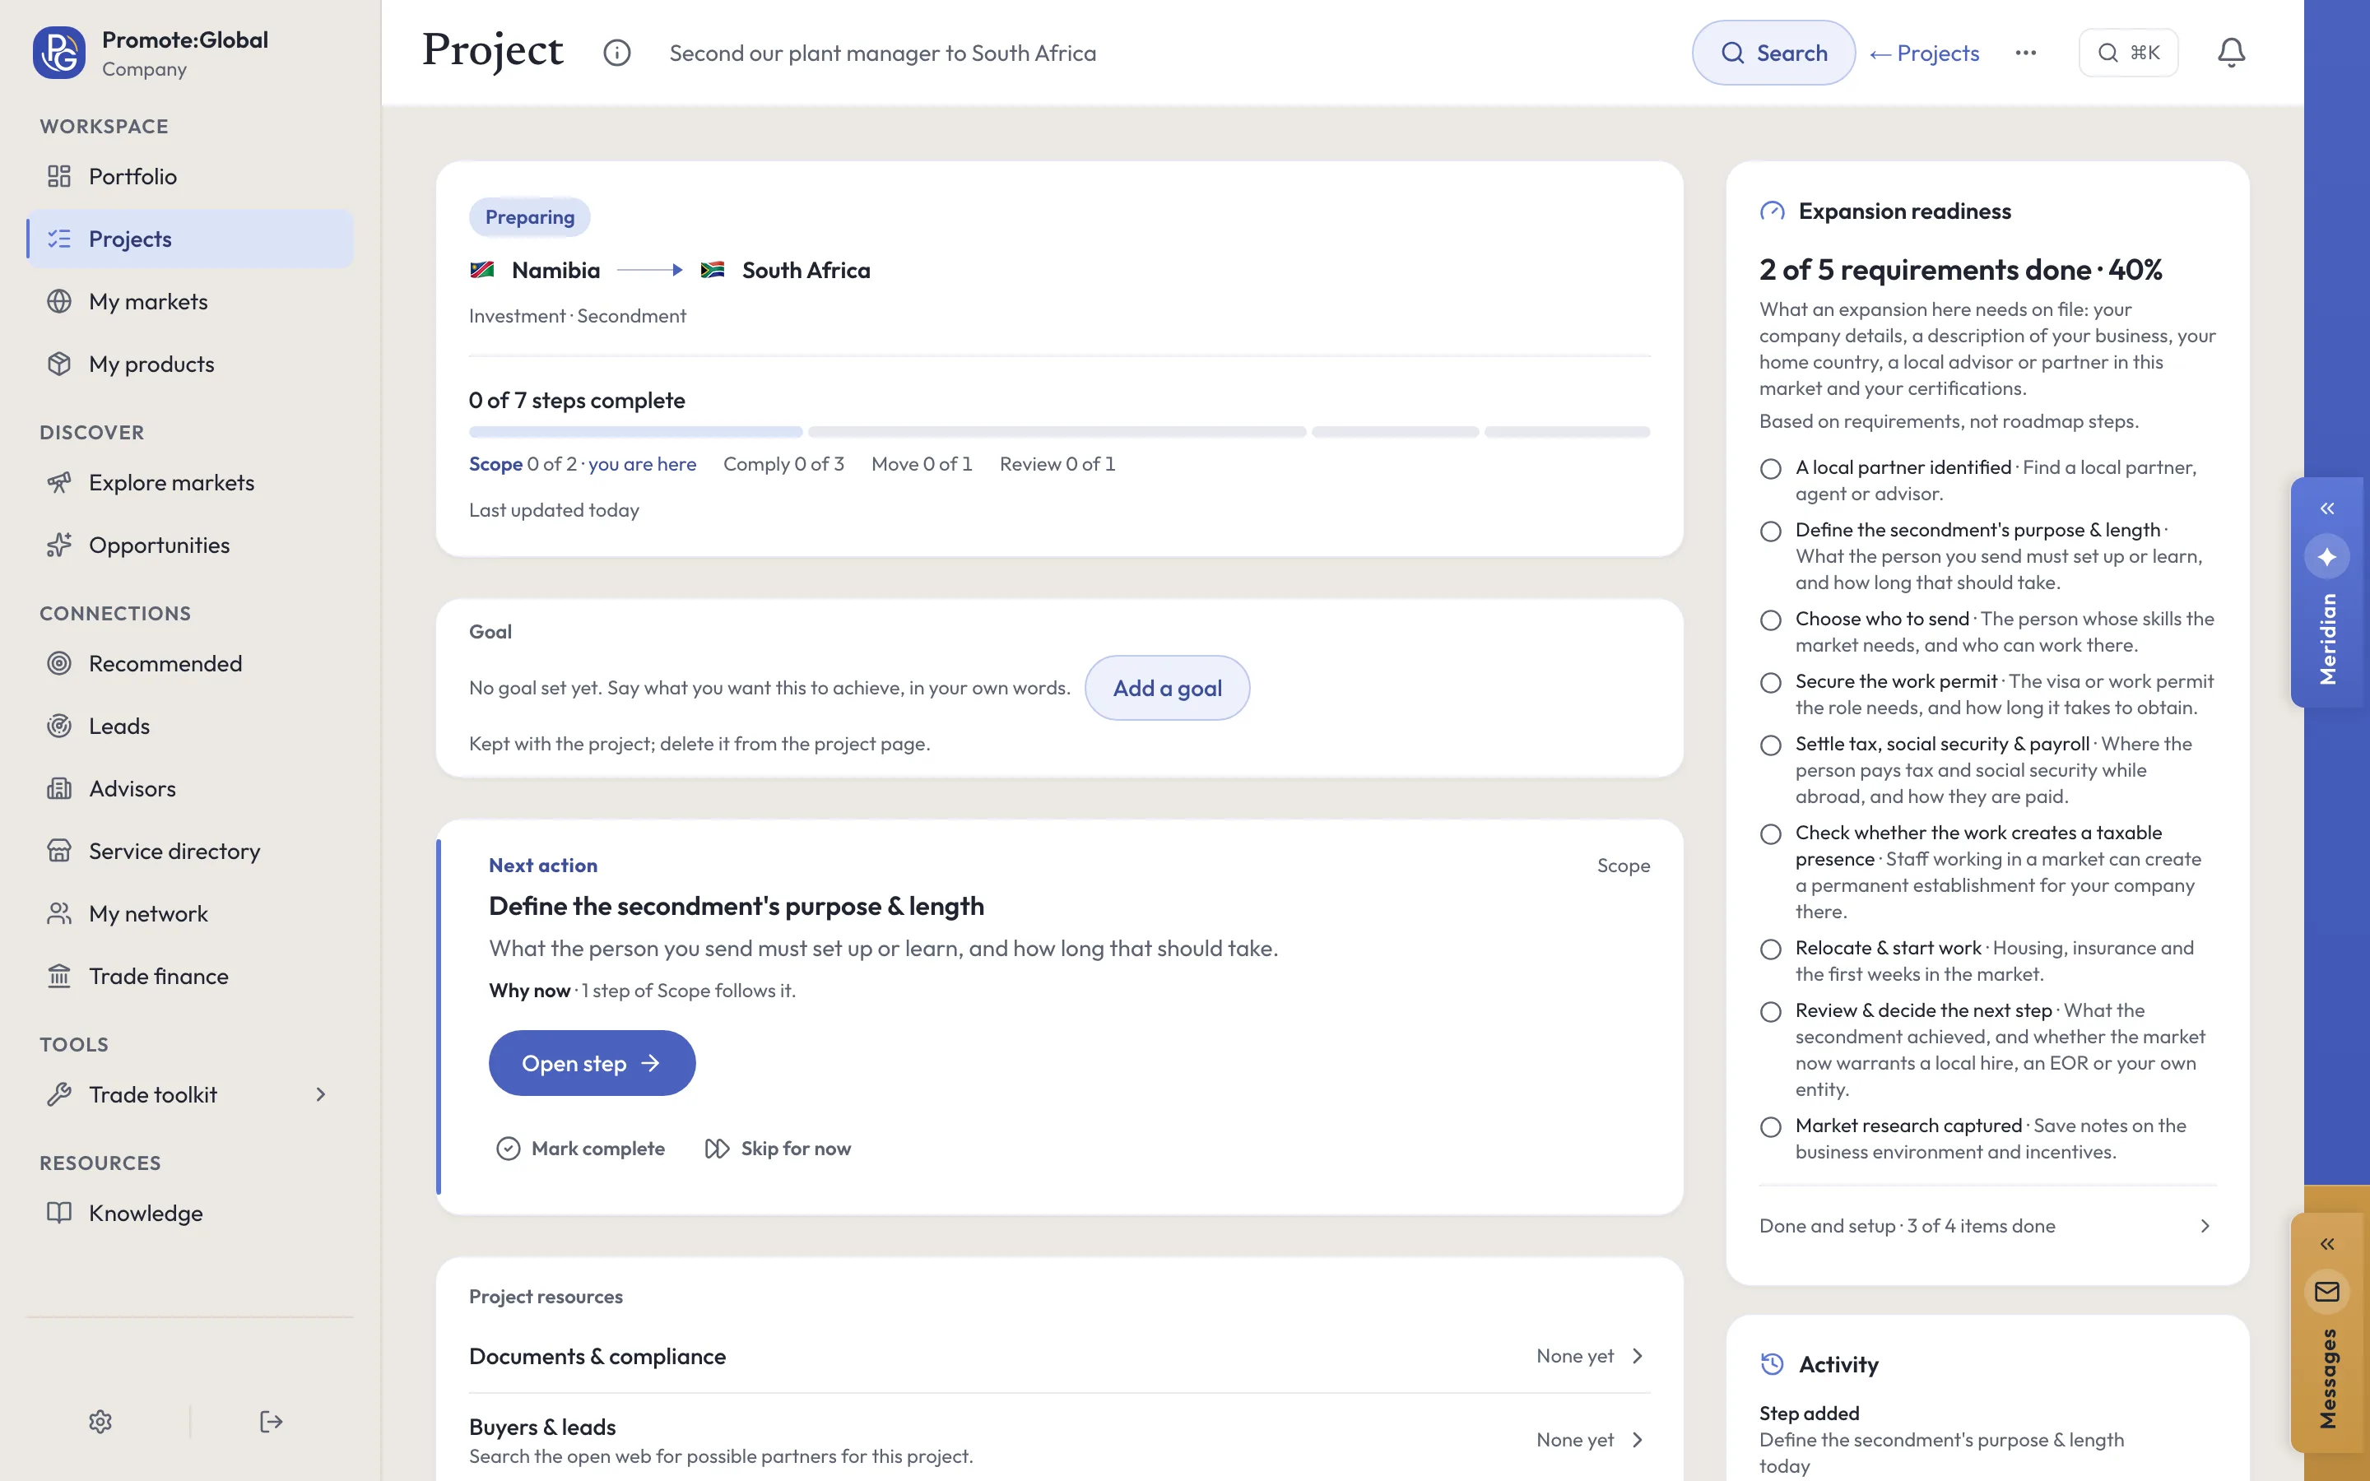
Task: Open Trade finance in sidebar
Action: (190, 977)
